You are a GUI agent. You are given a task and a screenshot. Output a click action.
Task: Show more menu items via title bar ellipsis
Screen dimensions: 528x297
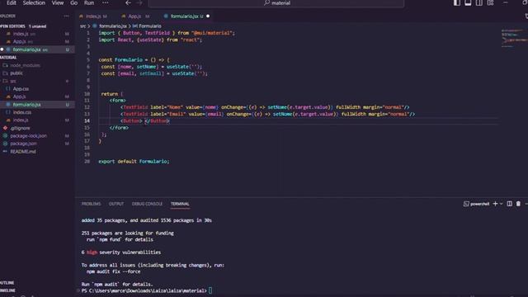(106, 3)
